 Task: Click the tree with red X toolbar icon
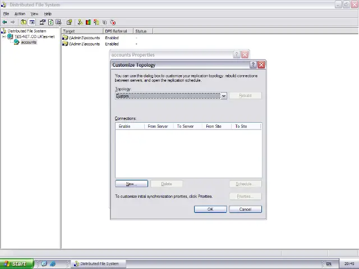pyautogui.click(x=96, y=22)
